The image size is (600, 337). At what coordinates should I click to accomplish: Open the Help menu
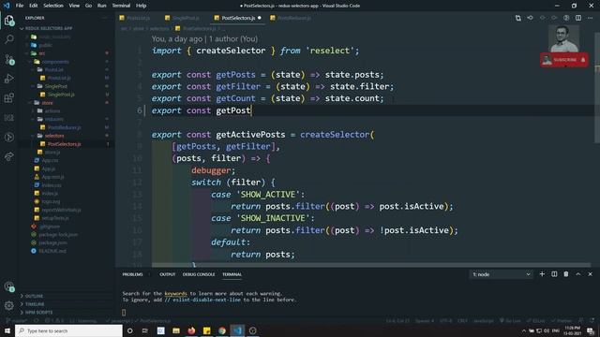[141, 6]
